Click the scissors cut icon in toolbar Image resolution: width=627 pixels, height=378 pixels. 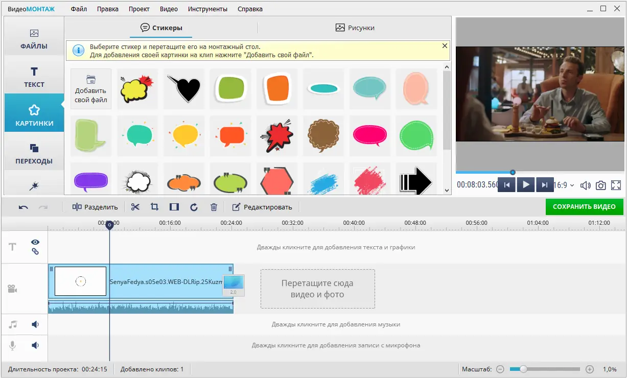tap(135, 207)
